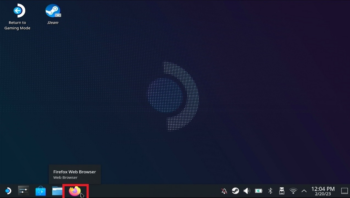
Task: Expand the hidden system tray icons arrow
Action: 304,191
